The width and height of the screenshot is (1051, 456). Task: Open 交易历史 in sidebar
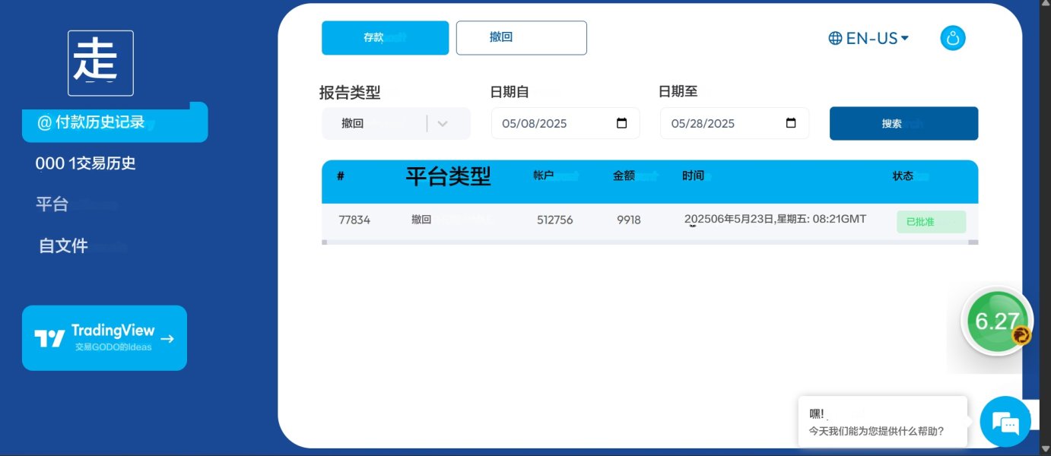coord(85,163)
